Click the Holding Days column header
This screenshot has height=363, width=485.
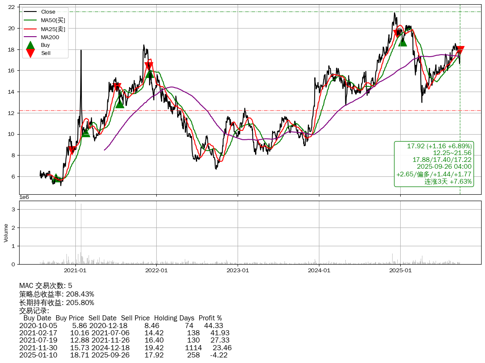pyautogui.click(x=174, y=318)
